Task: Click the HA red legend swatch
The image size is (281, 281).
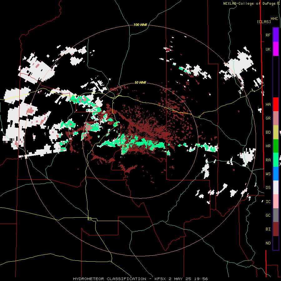Action: tap(276, 104)
